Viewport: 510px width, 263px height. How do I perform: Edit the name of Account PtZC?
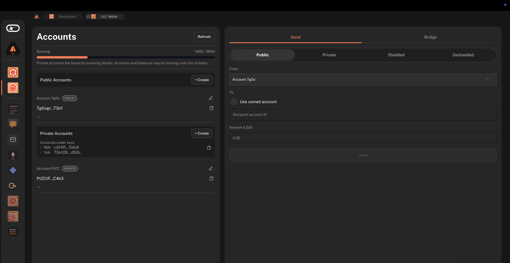coord(211,168)
